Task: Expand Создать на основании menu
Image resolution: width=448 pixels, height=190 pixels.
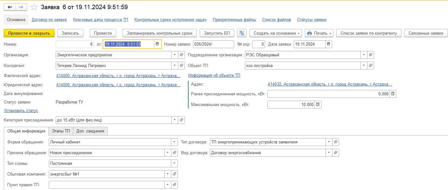Action: pyautogui.click(x=275, y=33)
